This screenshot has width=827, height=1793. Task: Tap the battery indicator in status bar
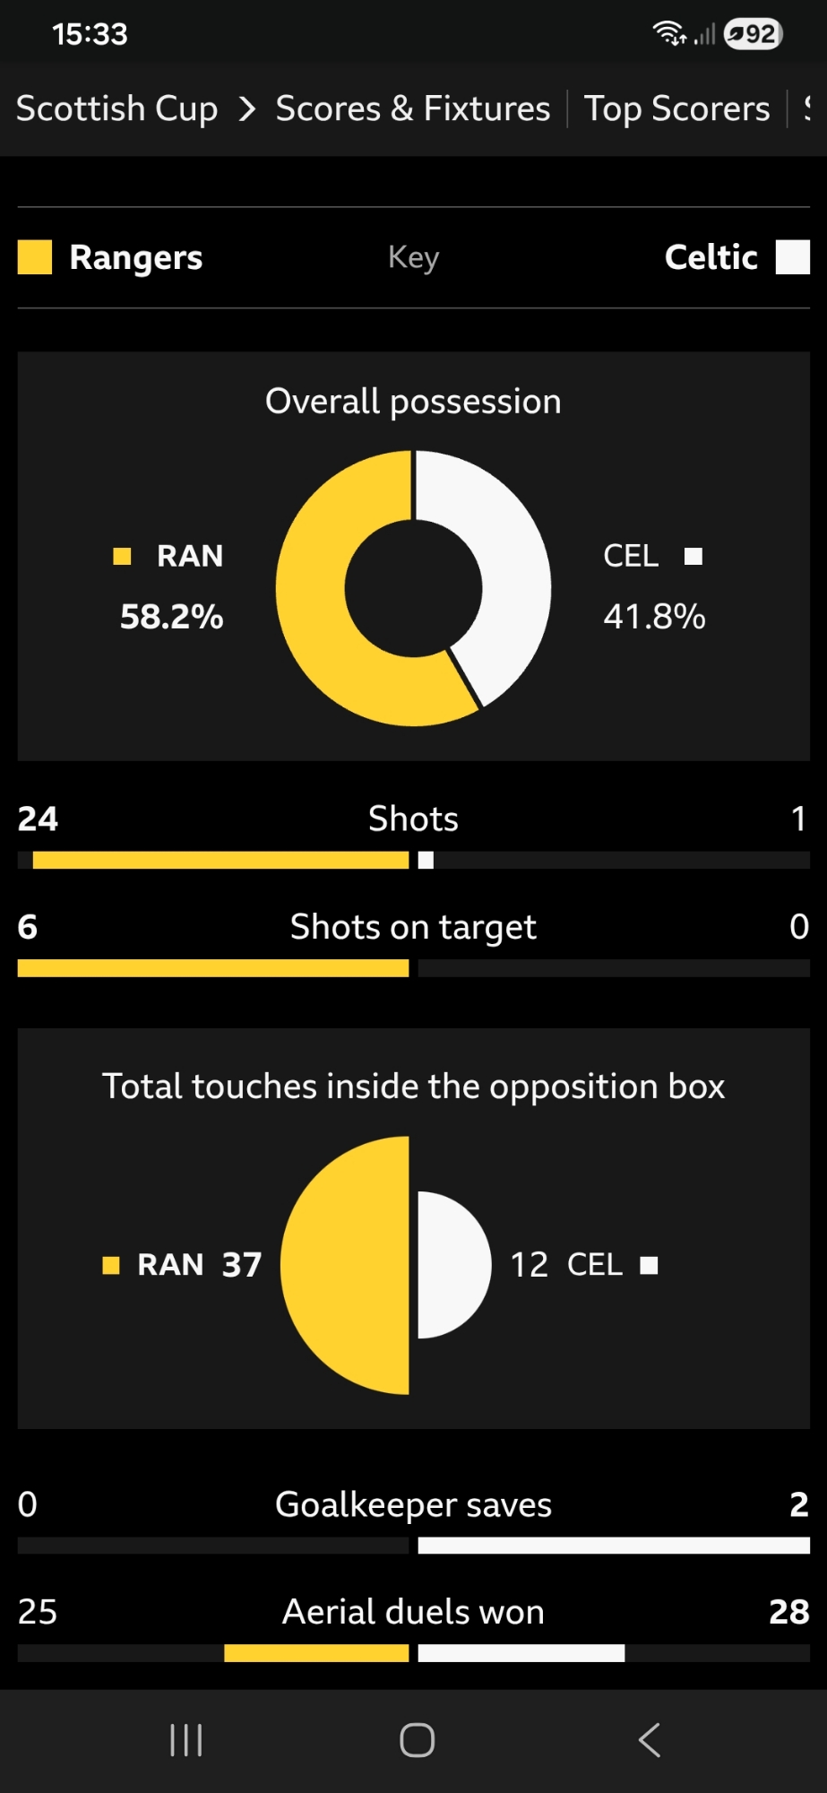point(753,34)
